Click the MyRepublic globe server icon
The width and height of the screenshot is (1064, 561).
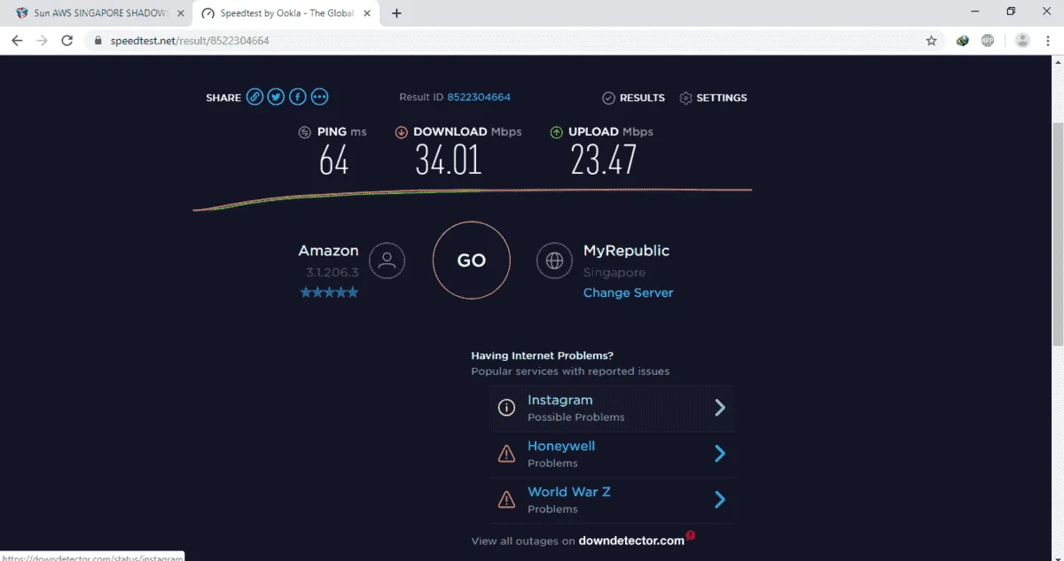tap(555, 261)
